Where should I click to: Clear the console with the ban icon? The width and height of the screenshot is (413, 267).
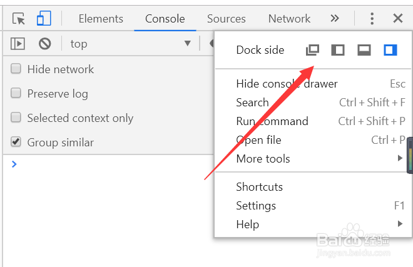(x=44, y=43)
